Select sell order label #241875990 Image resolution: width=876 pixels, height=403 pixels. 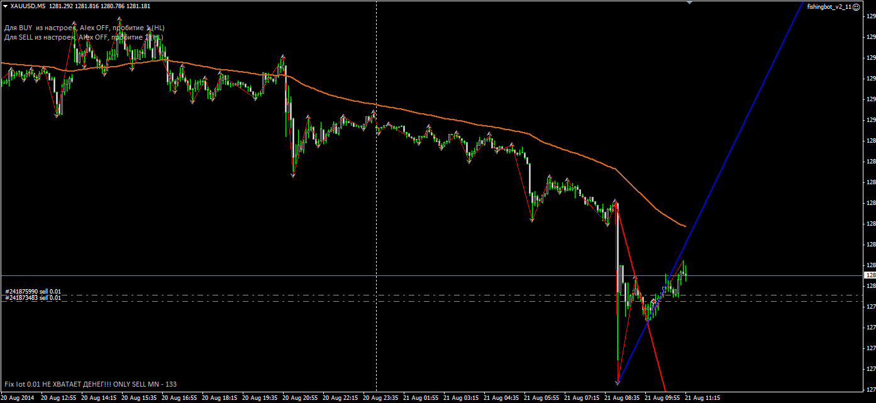pyautogui.click(x=33, y=292)
